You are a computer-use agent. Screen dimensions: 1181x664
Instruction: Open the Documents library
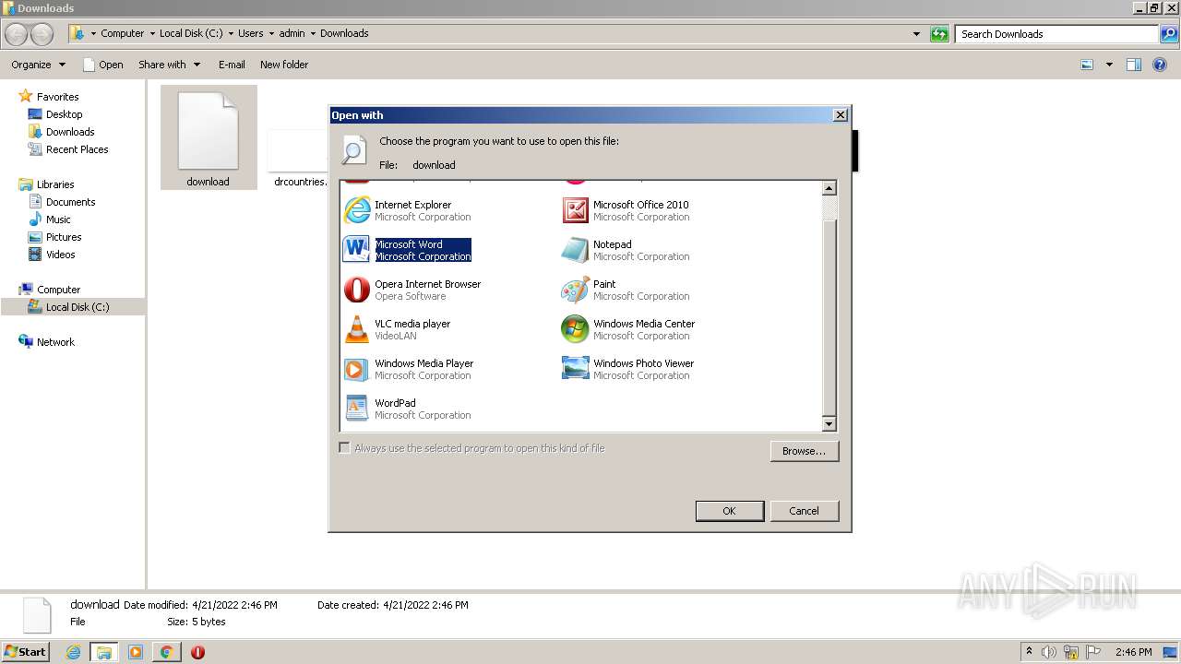pos(71,202)
